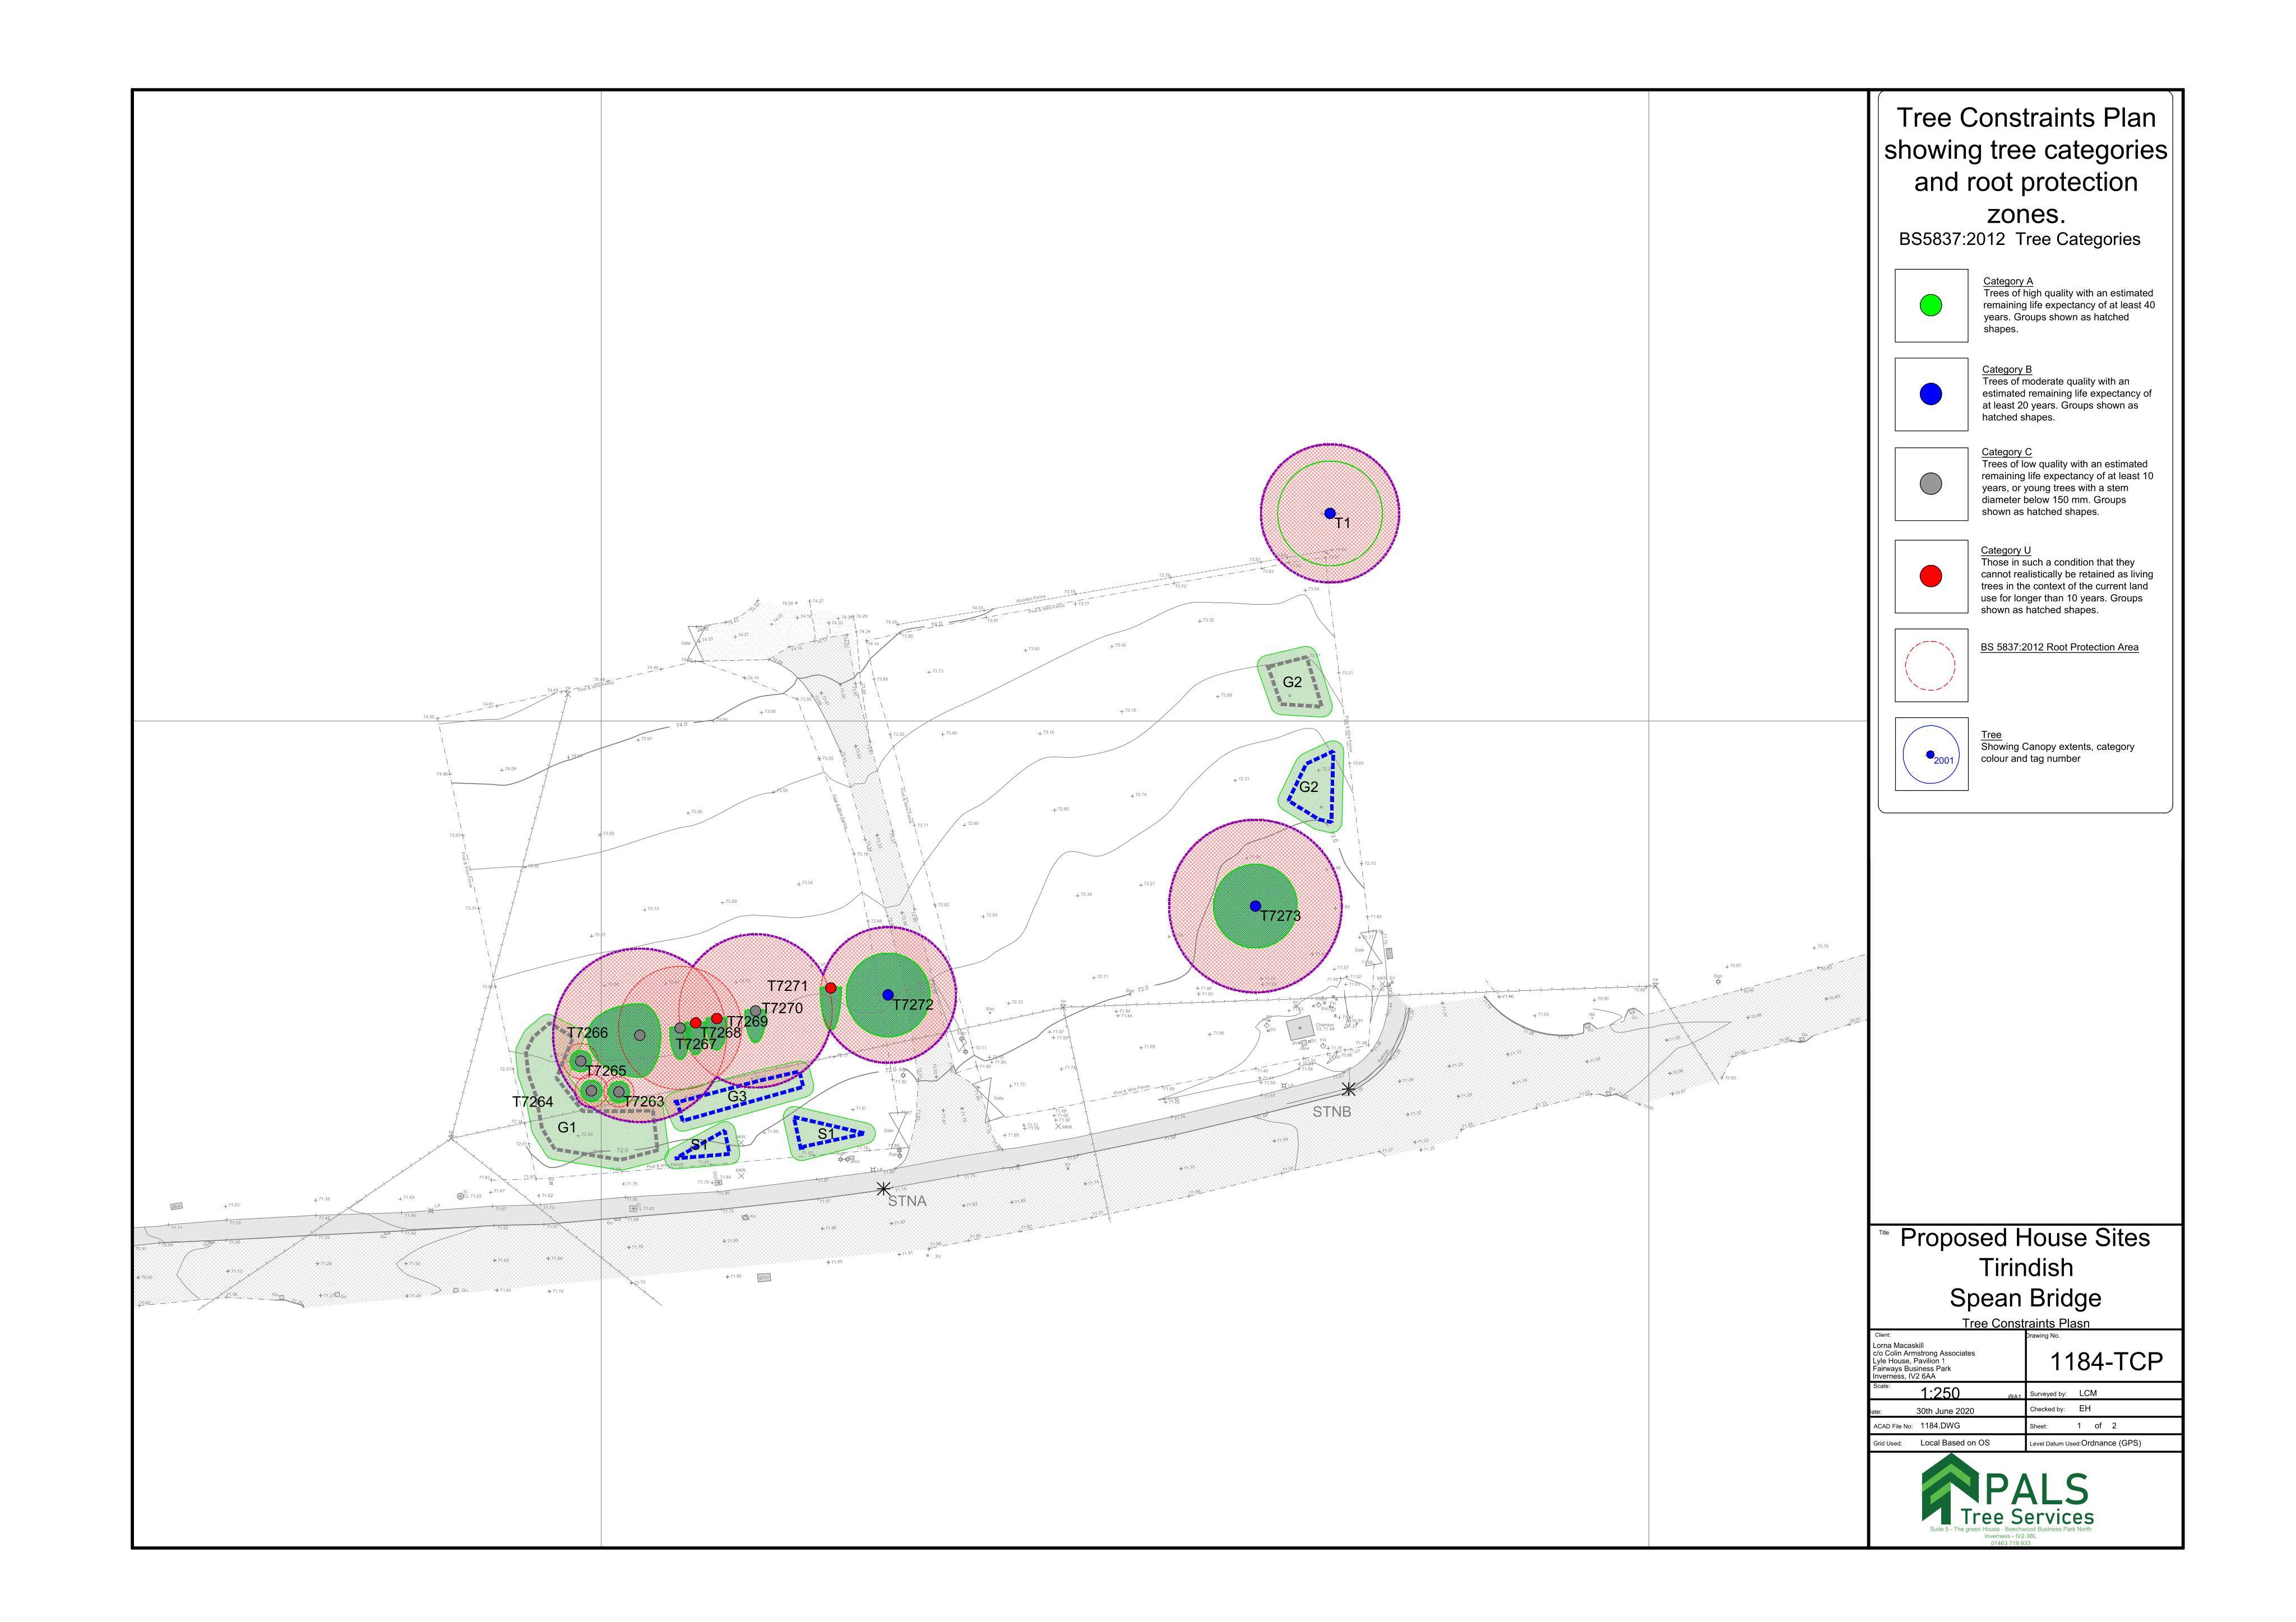Image resolution: width=2296 pixels, height=1622 pixels.
Task: Click the green Category A legend dot
Action: pos(1931,306)
